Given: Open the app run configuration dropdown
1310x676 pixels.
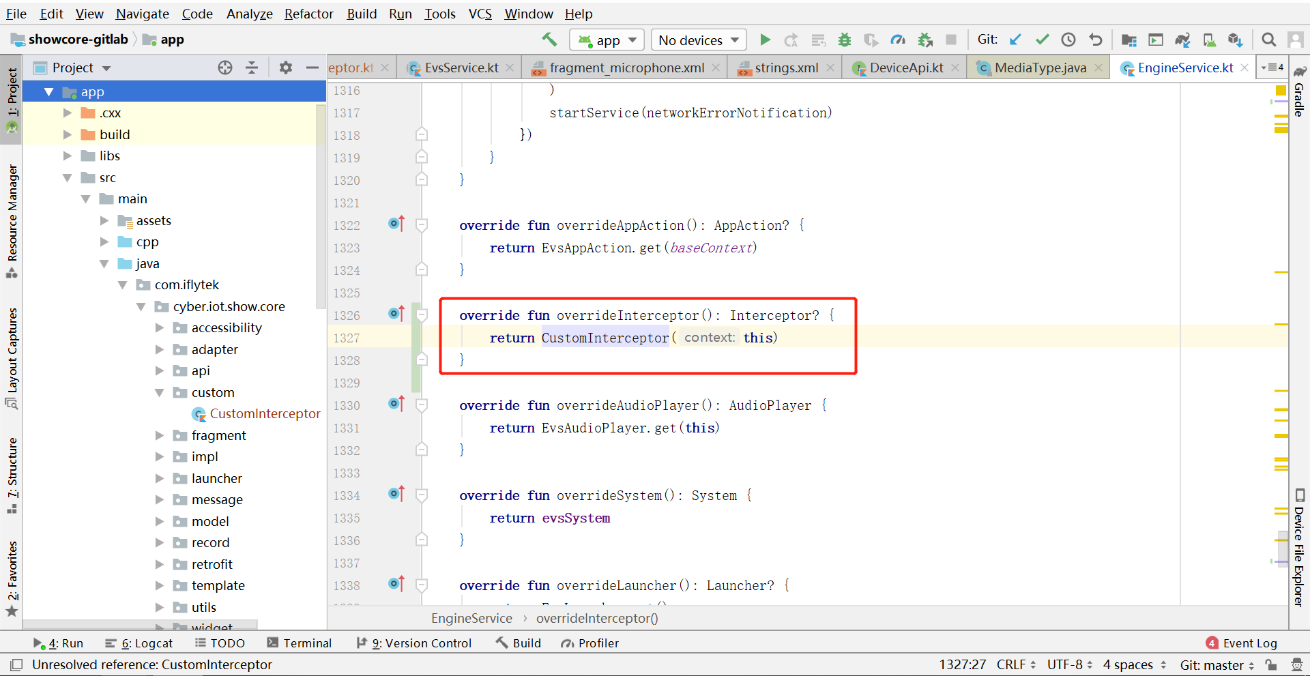Looking at the screenshot, I should tap(607, 40).
